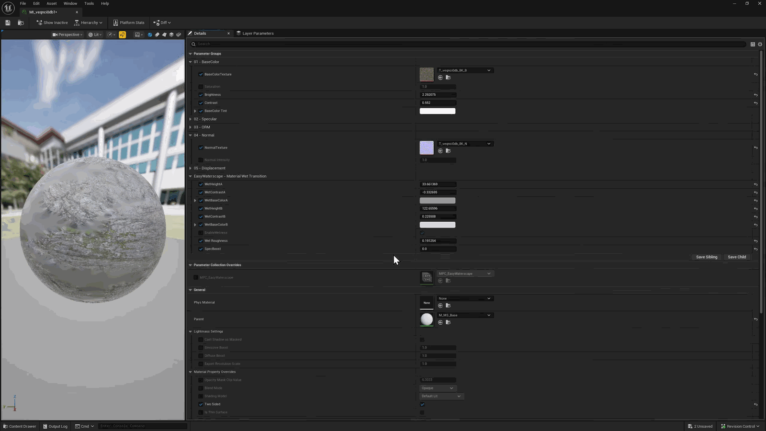
Task: Disable the Brightness parameter override
Action: coord(201,95)
